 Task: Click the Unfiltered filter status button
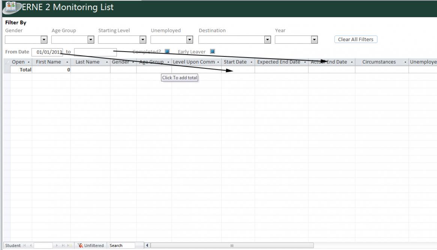pos(90,246)
